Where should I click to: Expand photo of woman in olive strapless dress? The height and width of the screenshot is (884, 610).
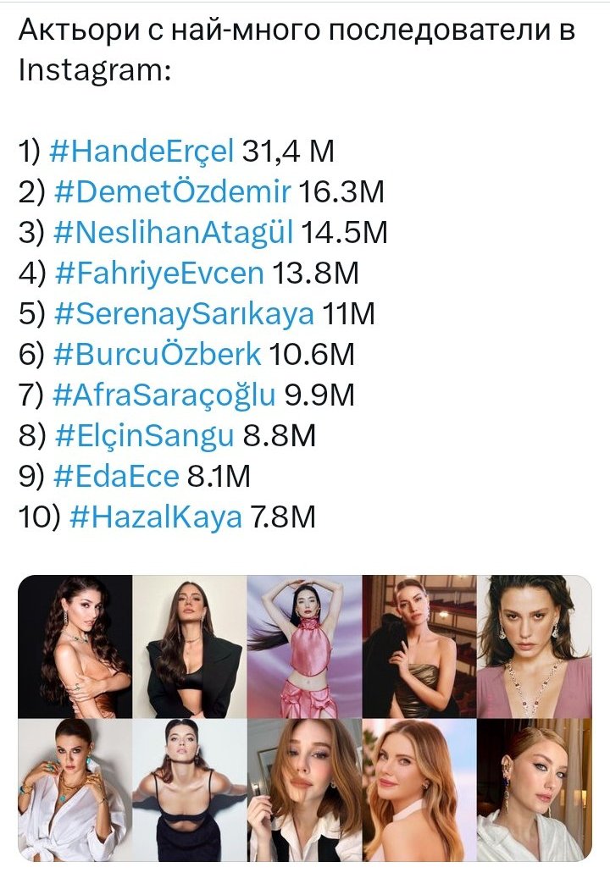tap(419, 646)
